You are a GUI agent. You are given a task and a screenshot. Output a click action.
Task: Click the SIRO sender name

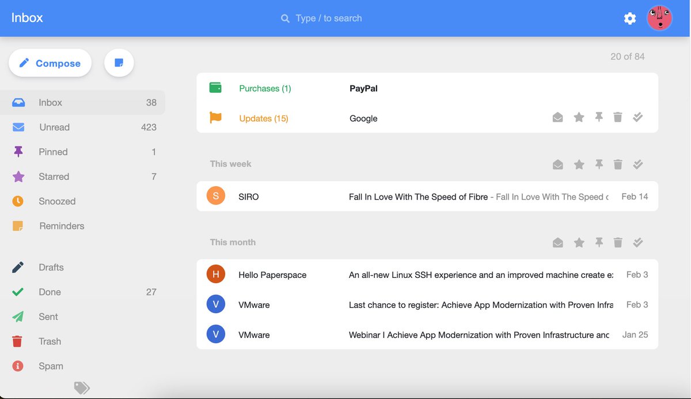[249, 197]
